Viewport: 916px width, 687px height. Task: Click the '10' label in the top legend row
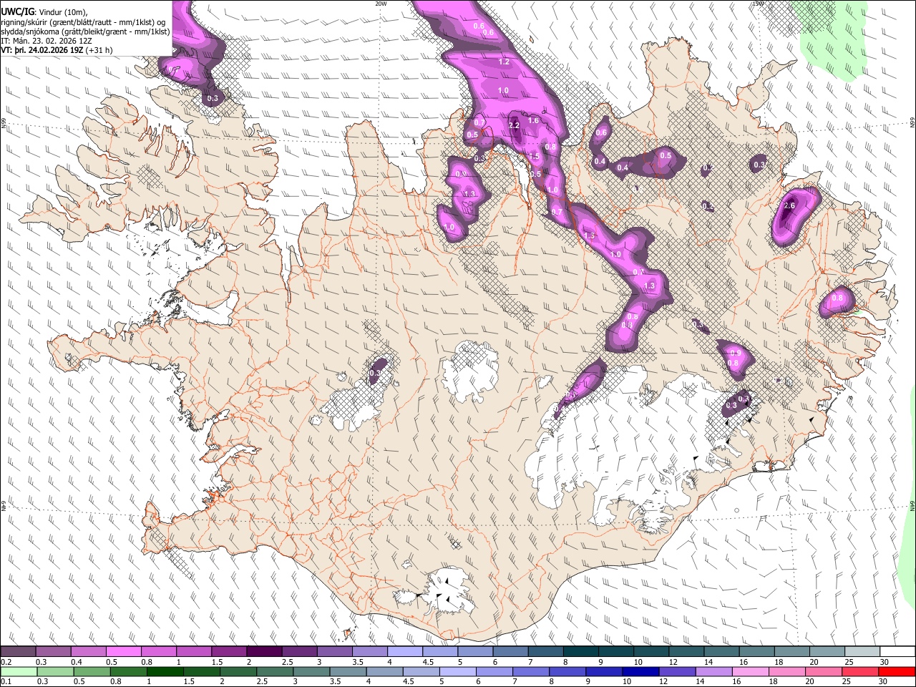[x=638, y=662]
